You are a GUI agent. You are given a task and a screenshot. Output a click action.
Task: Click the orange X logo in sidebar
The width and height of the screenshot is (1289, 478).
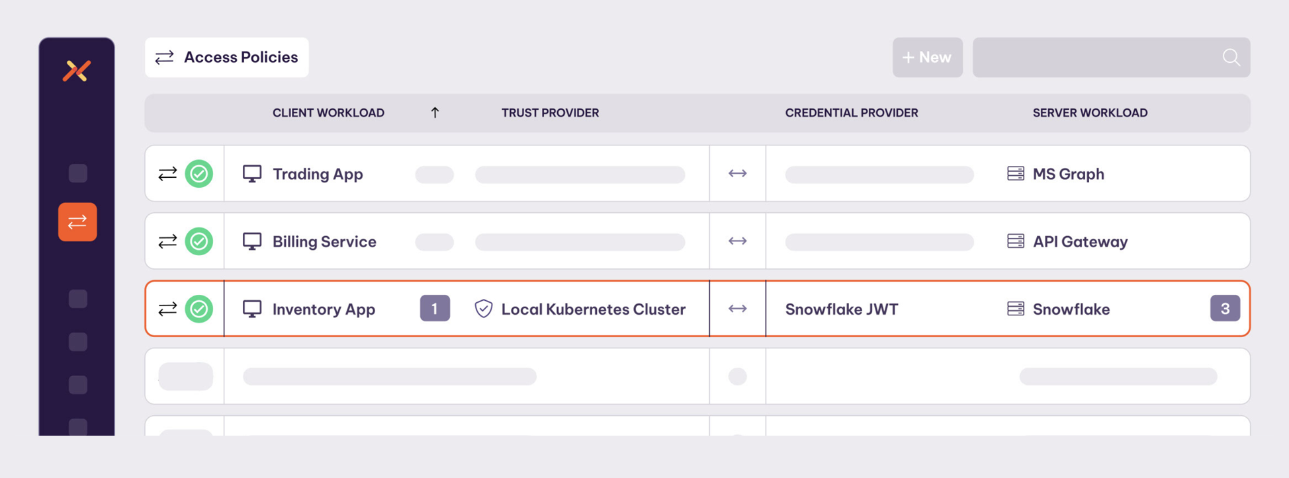pos(77,71)
